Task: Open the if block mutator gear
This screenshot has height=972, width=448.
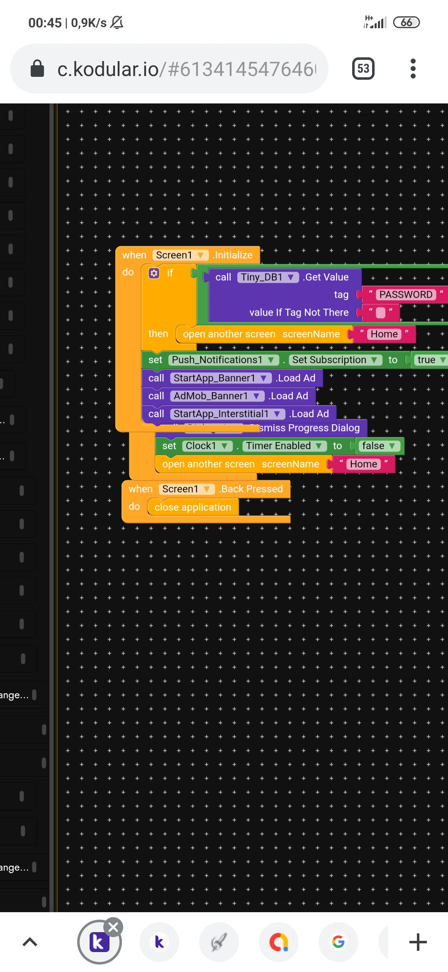Action: [154, 273]
